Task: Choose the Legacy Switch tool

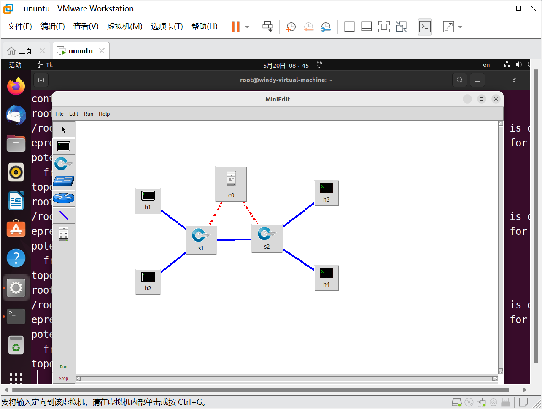Action: pos(63,181)
